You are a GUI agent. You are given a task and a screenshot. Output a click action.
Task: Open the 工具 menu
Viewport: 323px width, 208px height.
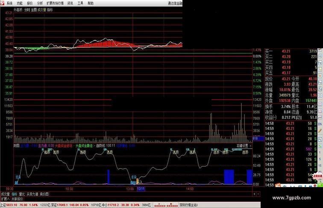[80, 3]
